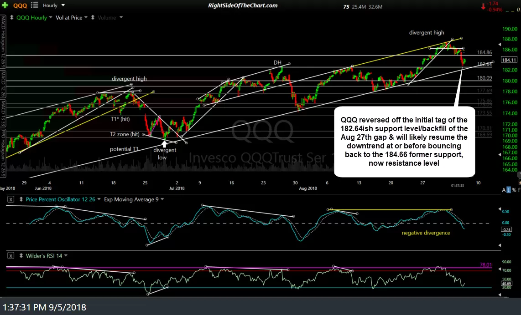Click the green plus add-chart icon
Screen dimensions: 521x315
5,5
